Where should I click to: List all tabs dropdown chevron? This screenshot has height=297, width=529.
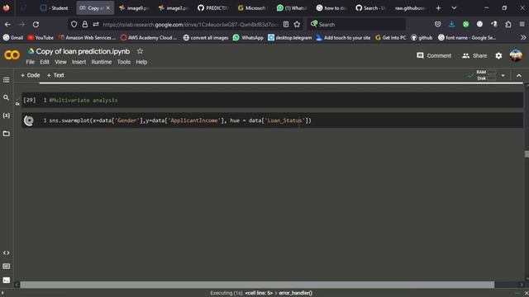(x=454, y=8)
